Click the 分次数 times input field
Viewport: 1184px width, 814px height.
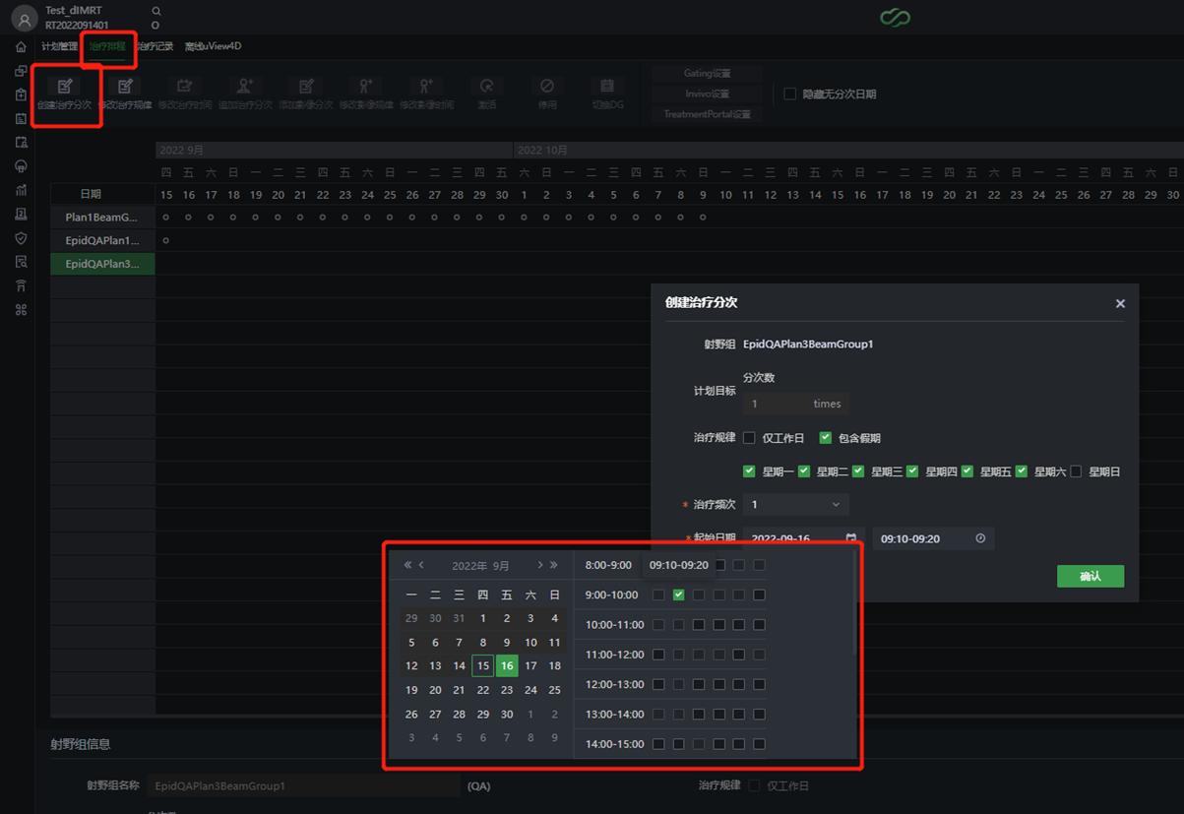coord(796,404)
